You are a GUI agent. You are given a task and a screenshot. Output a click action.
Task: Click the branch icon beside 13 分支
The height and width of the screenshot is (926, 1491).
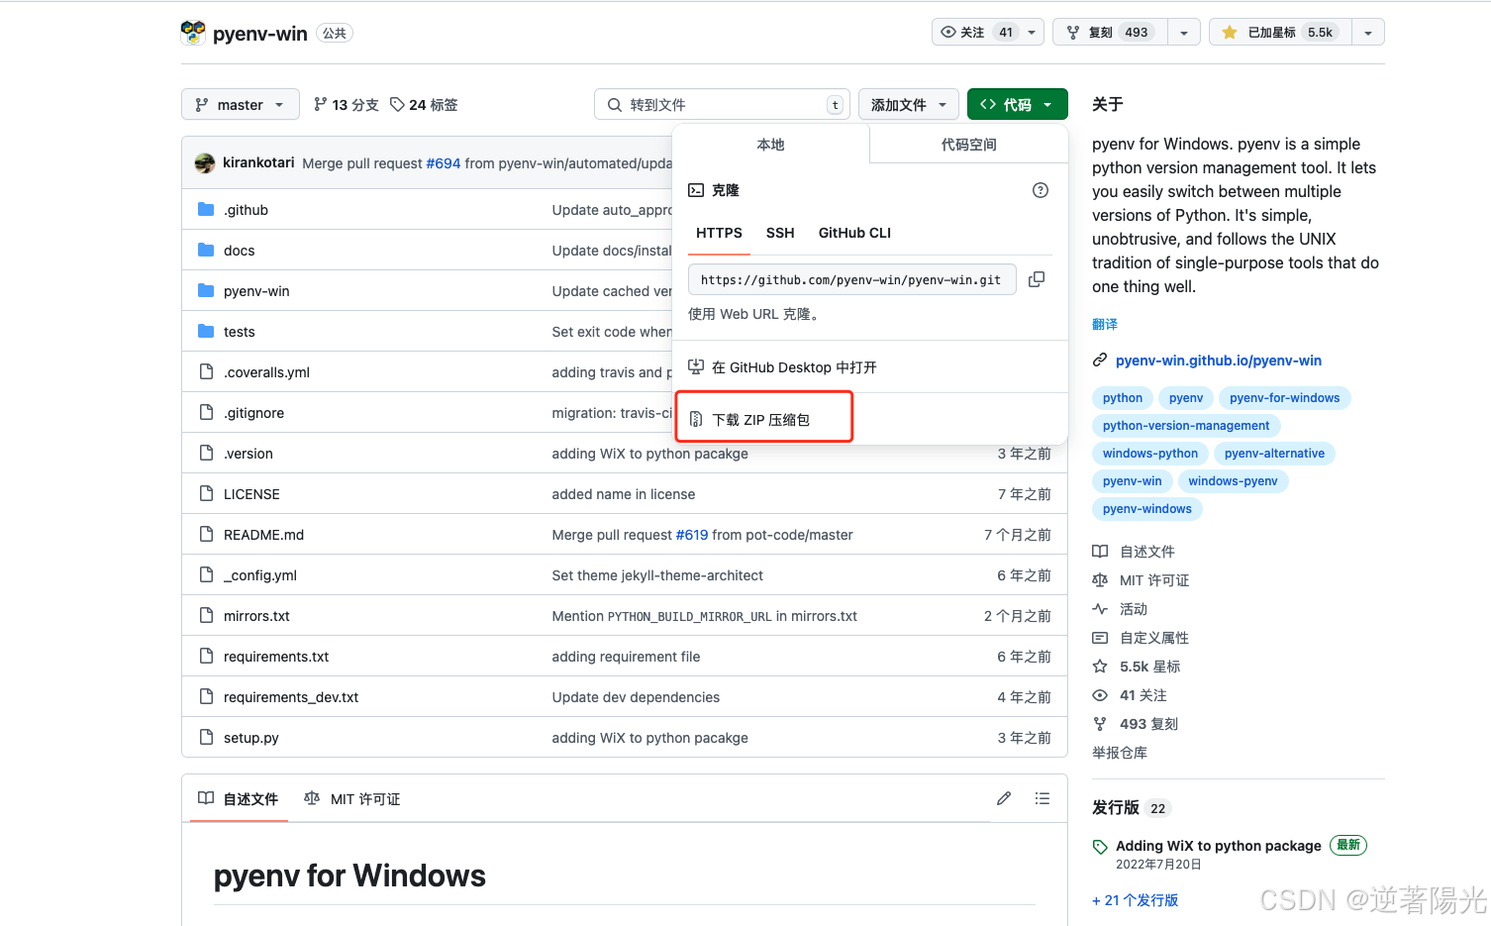coord(320,104)
